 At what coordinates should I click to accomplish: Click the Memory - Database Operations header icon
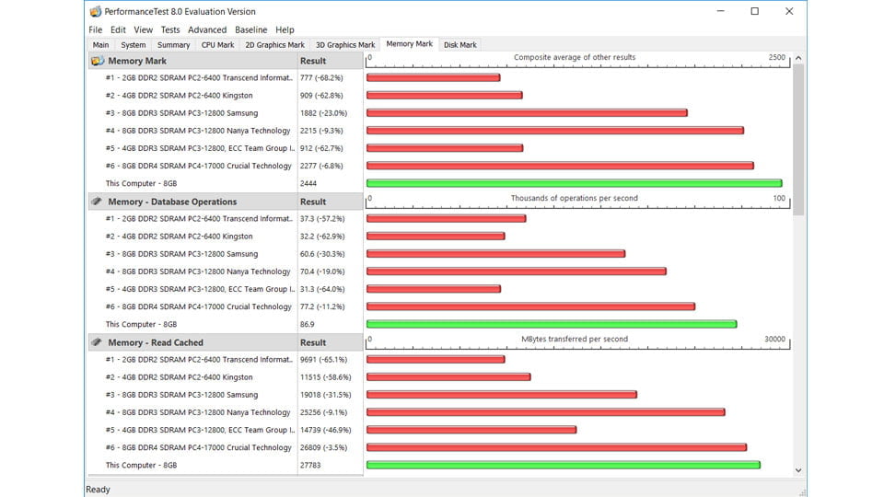point(97,202)
